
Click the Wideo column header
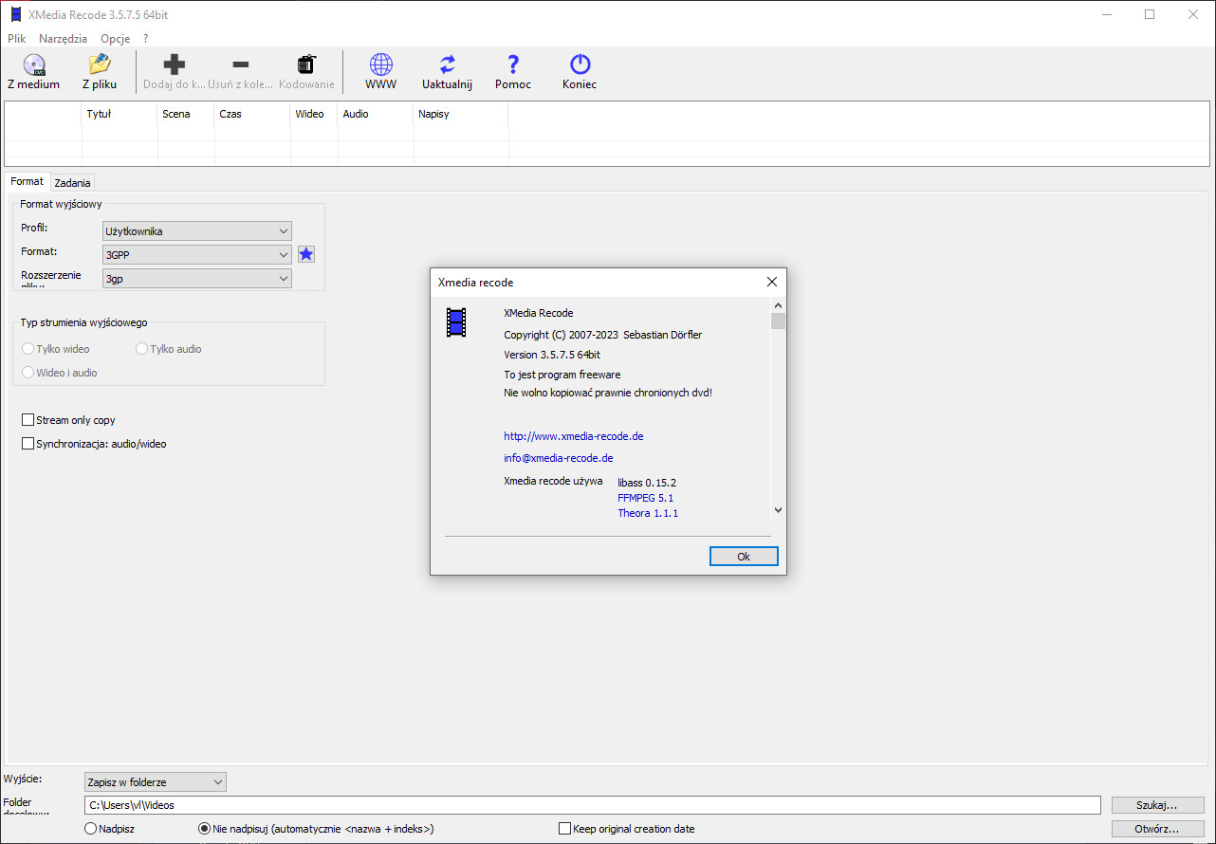coord(314,114)
